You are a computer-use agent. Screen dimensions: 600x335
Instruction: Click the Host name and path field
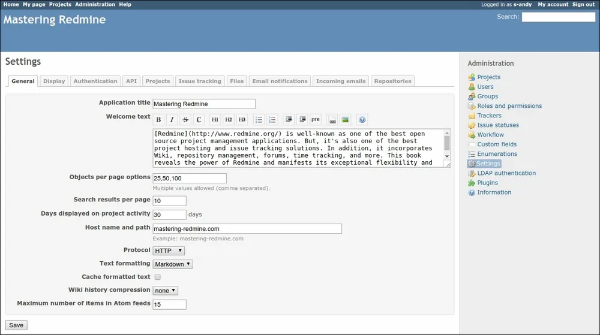click(247, 228)
